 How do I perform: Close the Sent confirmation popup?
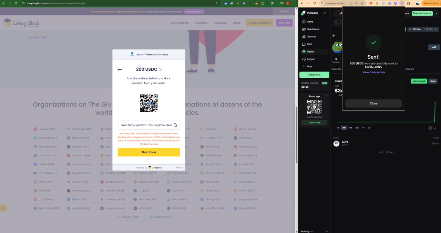(373, 103)
